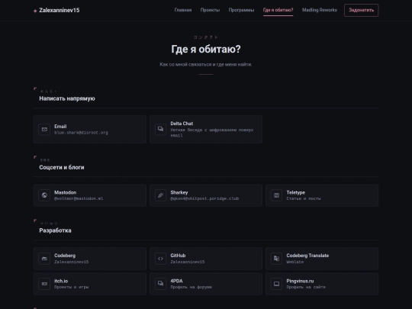This screenshot has width=412, height=309.
Task: Click the Профиль на сайте subtitle
Action: [306, 287]
